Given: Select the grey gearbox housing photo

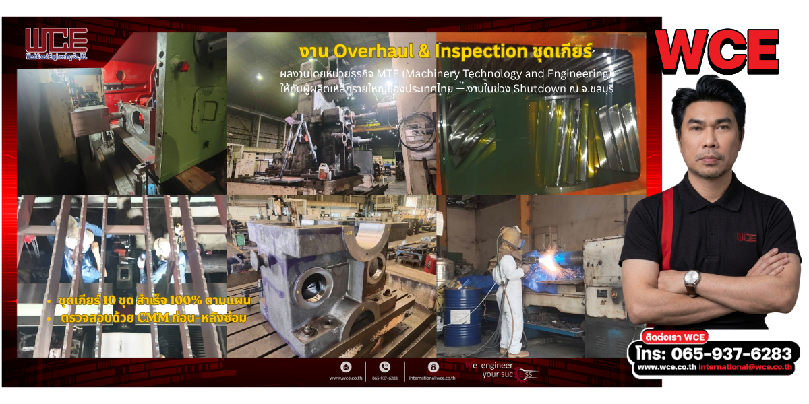Looking at the screenshot, I should click(331, 276).
